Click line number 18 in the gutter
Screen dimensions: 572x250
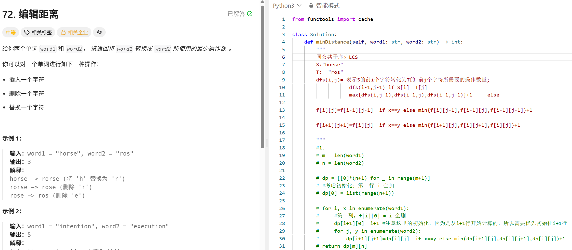pyautogui.click(x=282, y=148)
